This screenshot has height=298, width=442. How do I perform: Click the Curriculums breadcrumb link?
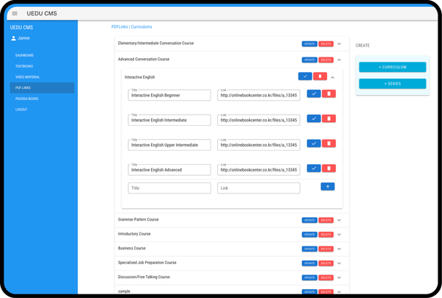[x=141, y=26]
